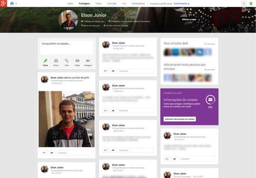Click the 'Morou em Itaocara' location text
Image resolution: width=256 pixels, height=178 pixels.
[90, 26]
